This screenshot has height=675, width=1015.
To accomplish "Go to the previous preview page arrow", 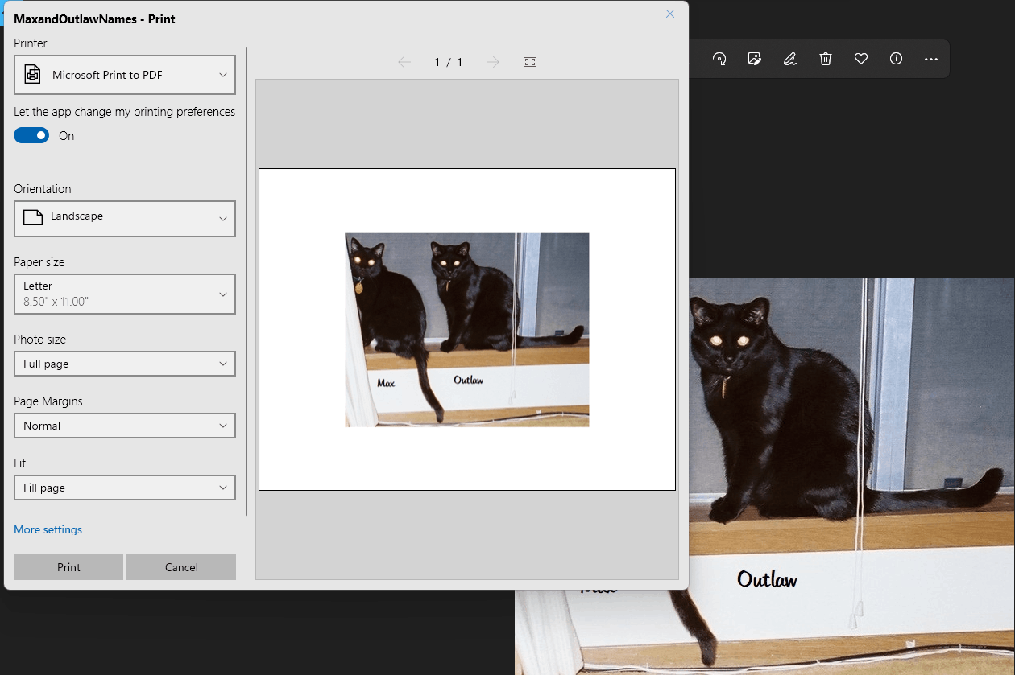I will click(x=404, y=62).
